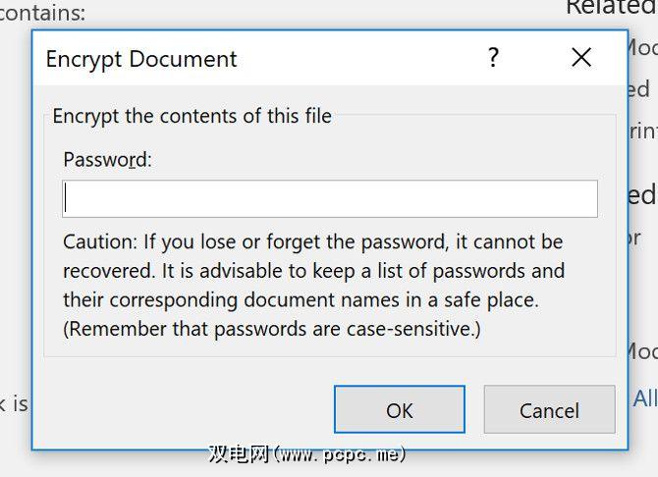Screen dimensions: 658x477
Task: Click the 'their corresponding document names' line
Action: point(301,299)
